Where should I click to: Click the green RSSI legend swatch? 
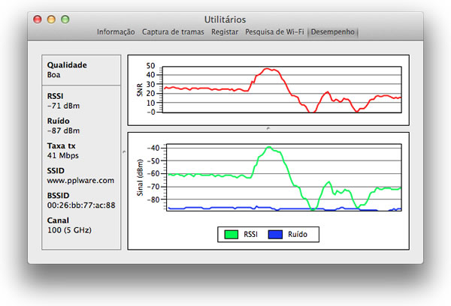click(x=232, y=235)
